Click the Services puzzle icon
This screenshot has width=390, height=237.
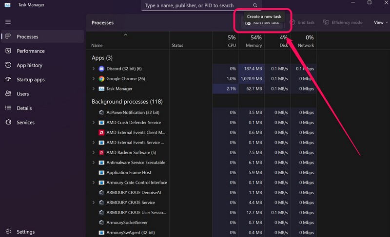pos(8,123)
